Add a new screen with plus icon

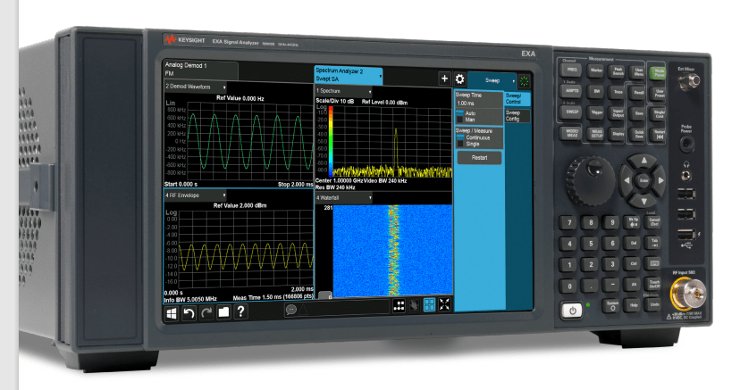[x=444, y=79]
